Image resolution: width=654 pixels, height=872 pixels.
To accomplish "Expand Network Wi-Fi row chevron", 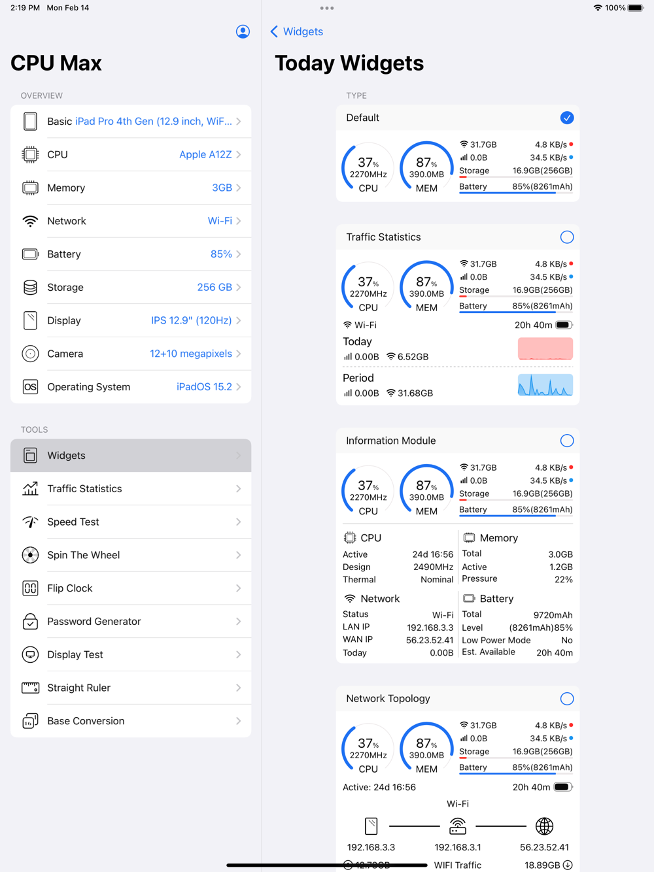I will pos(239,221).
